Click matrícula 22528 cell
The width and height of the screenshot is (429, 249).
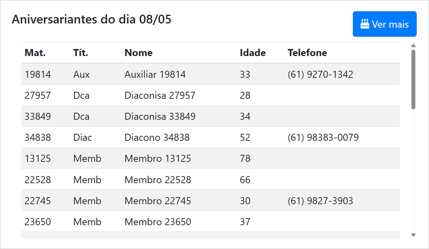pos(38,180)
